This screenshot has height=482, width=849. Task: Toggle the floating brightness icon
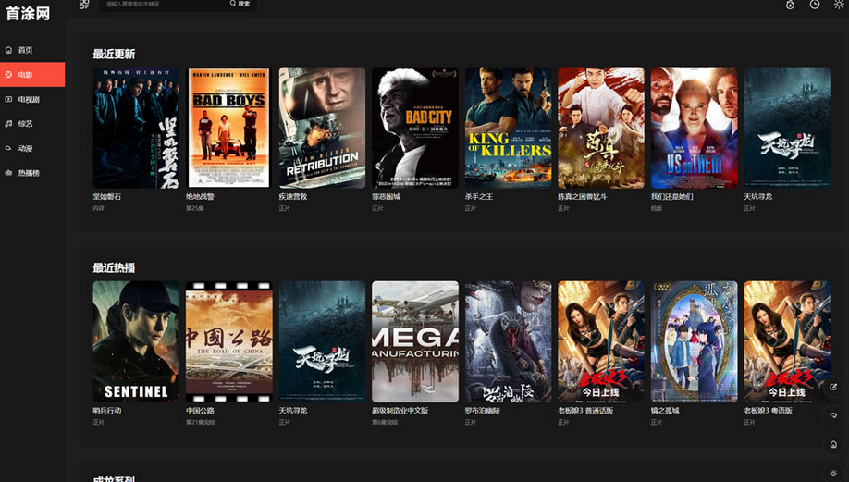pyautogui.click(x=833, y=473)
